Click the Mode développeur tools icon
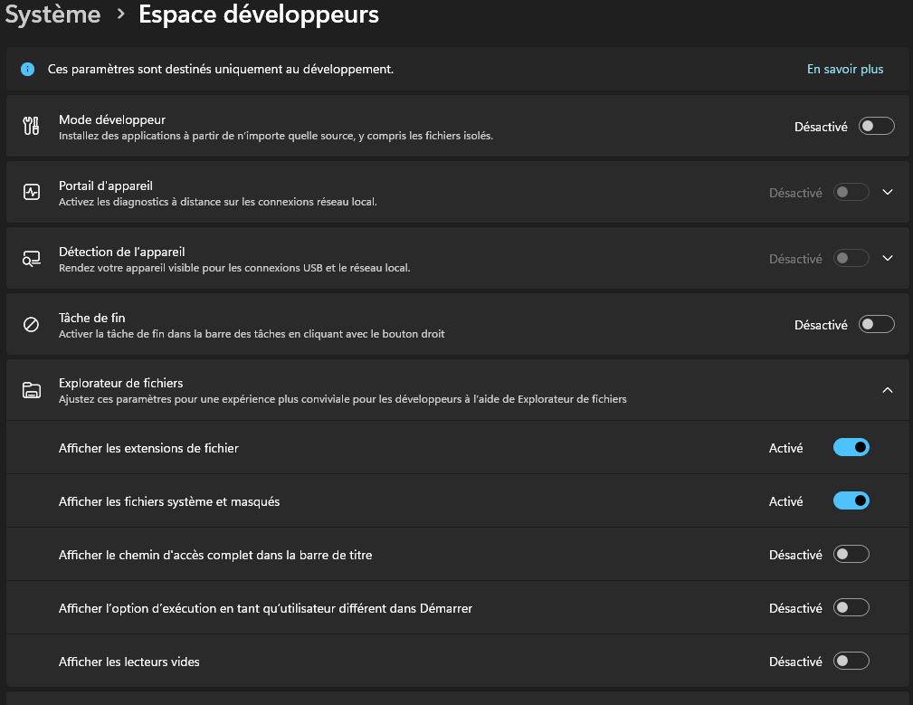Image resolution: width=913 pixels, height=705 pixels. pos(31,127)
